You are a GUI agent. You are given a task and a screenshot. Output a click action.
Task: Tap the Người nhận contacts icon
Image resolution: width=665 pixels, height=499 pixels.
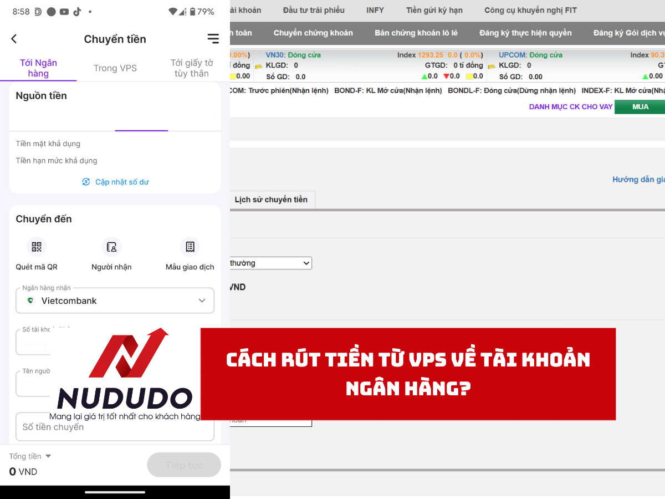coord(111,247)
